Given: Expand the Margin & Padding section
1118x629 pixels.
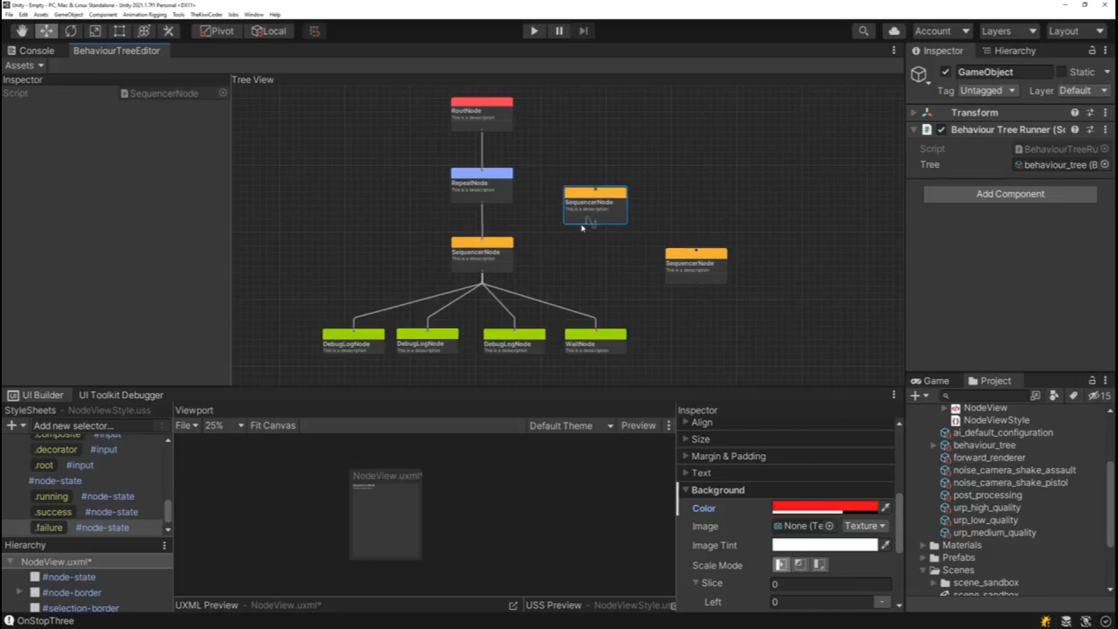Looking at the screenshot, I should click(x=728, y=456).
